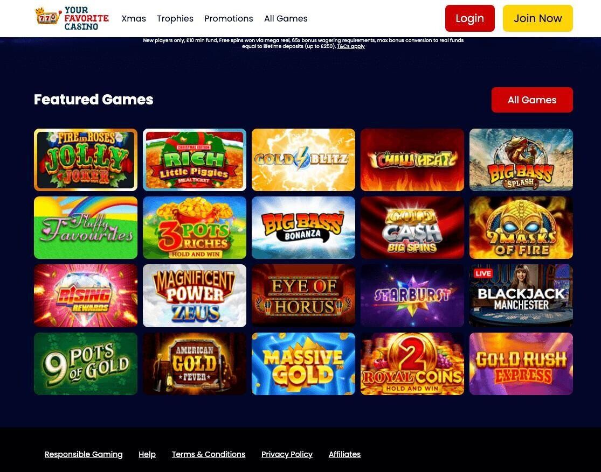Play Big Bass Splash game
Image resolution: width=601 pixels, height=472 pixels.
coord(521,160)
